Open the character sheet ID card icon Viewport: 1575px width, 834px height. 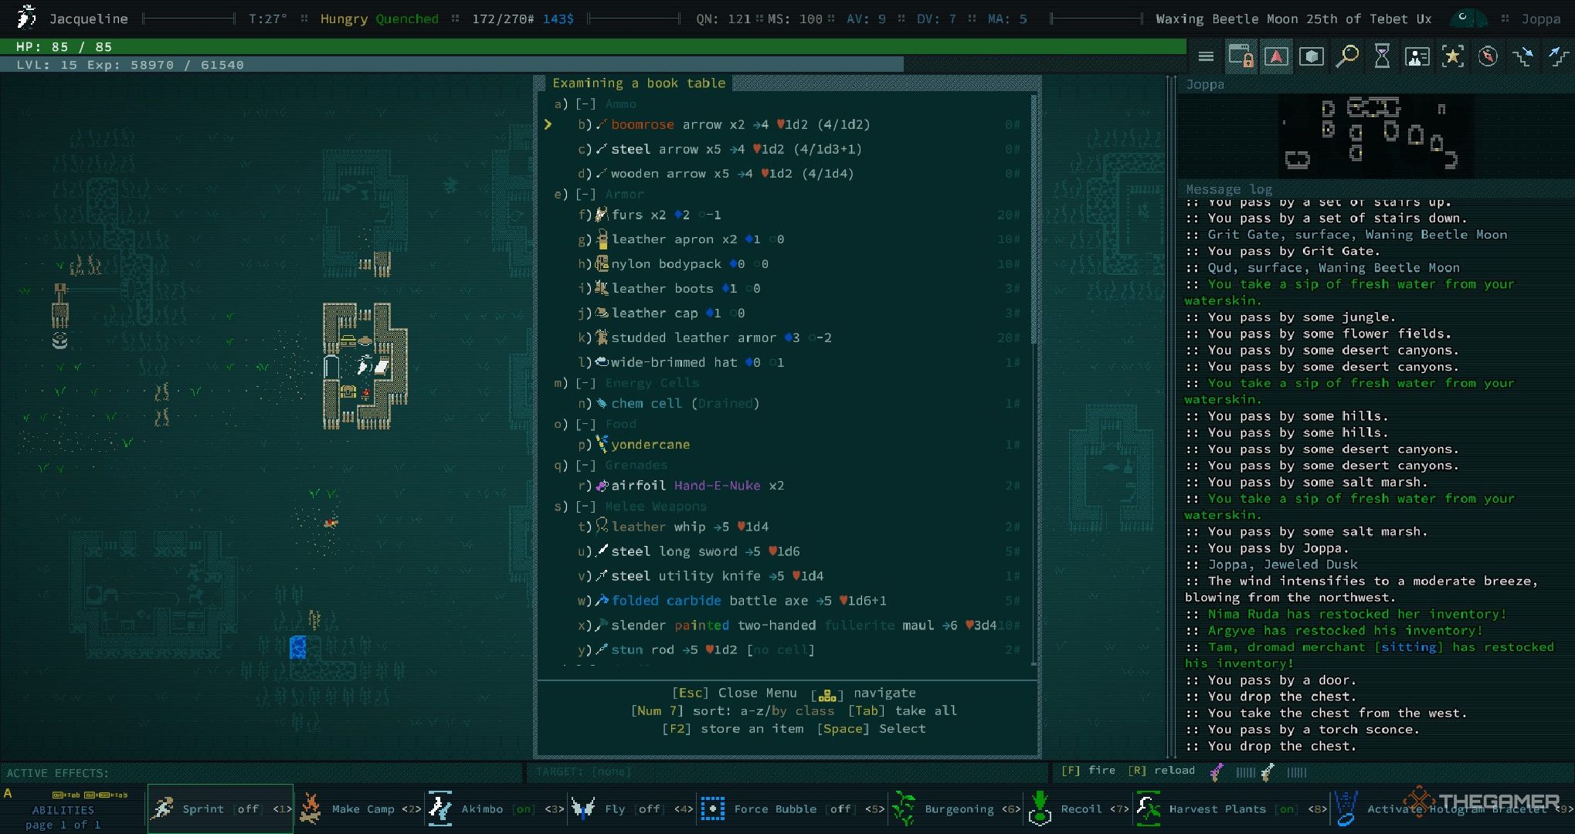pyautogui.click(x=1417, y=56)
